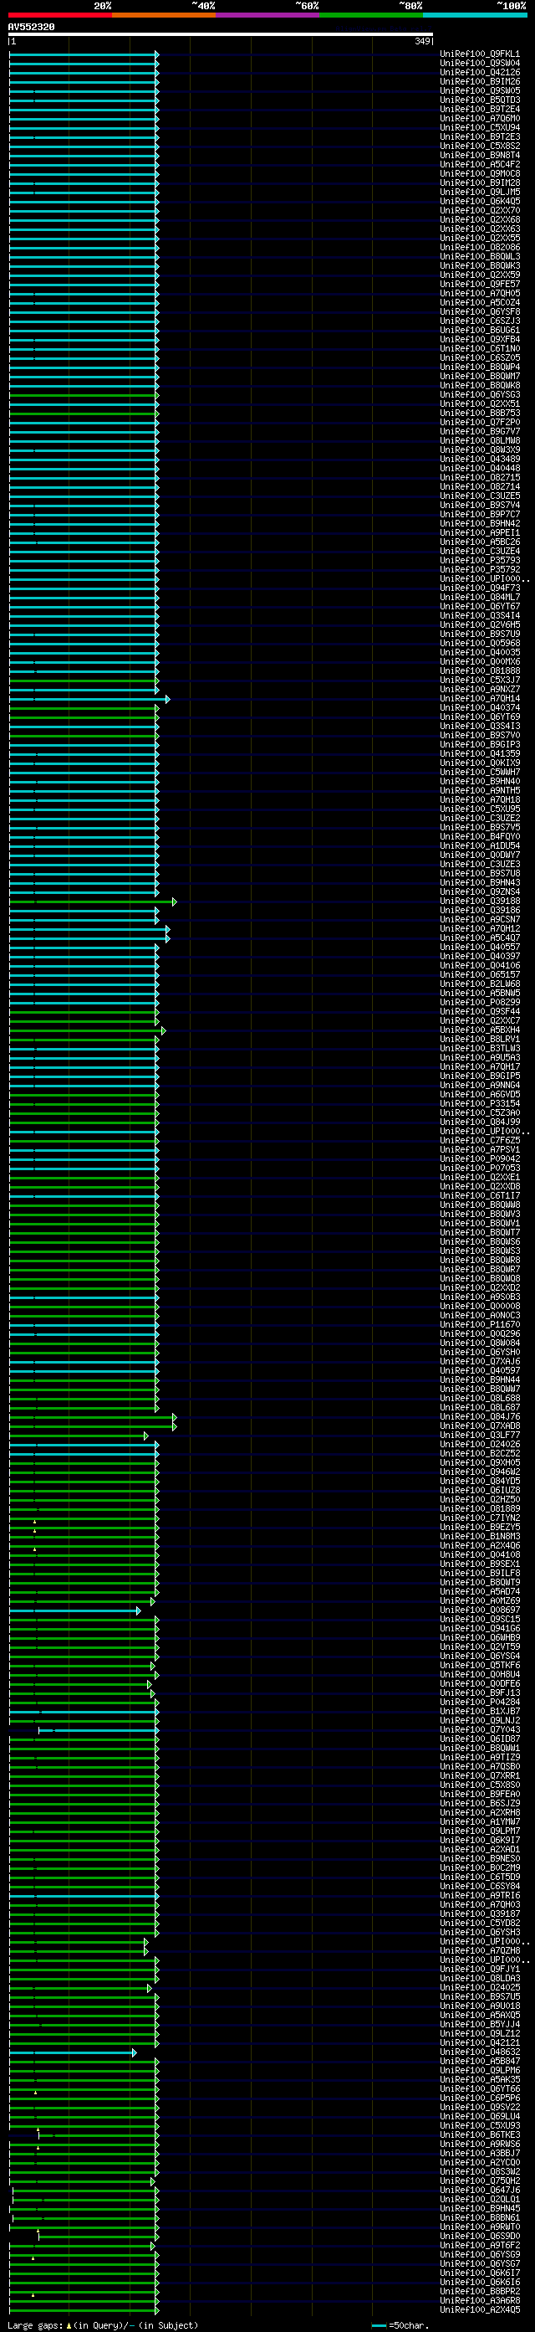Select the UniRef100_A5AK35 label

(480, 2079)
